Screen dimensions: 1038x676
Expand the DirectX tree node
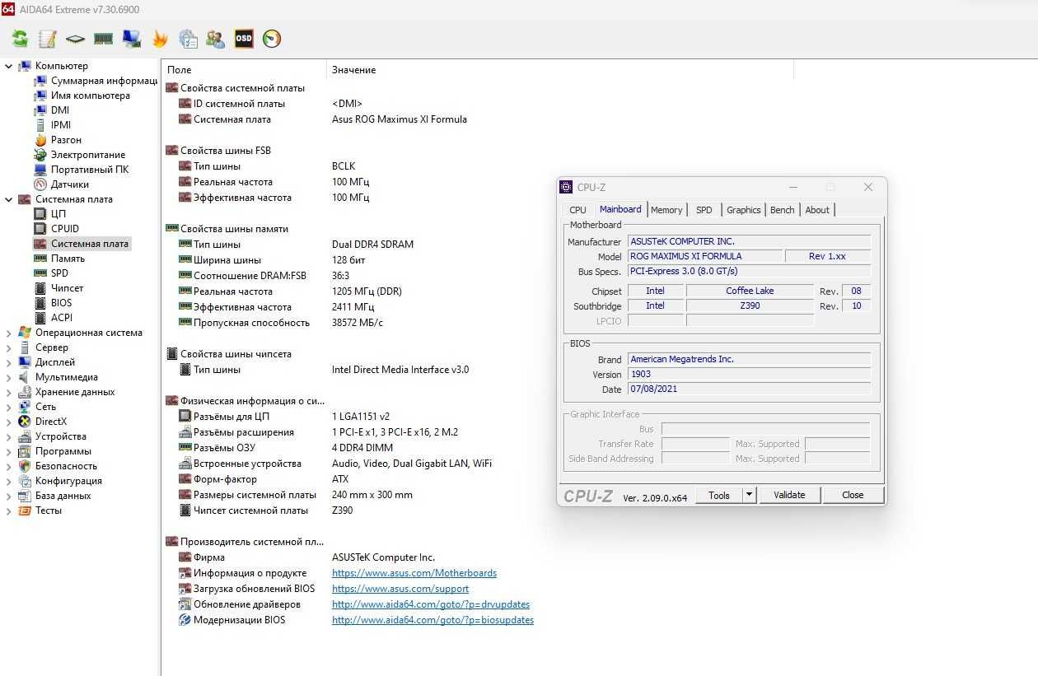(x=8, y=422)
